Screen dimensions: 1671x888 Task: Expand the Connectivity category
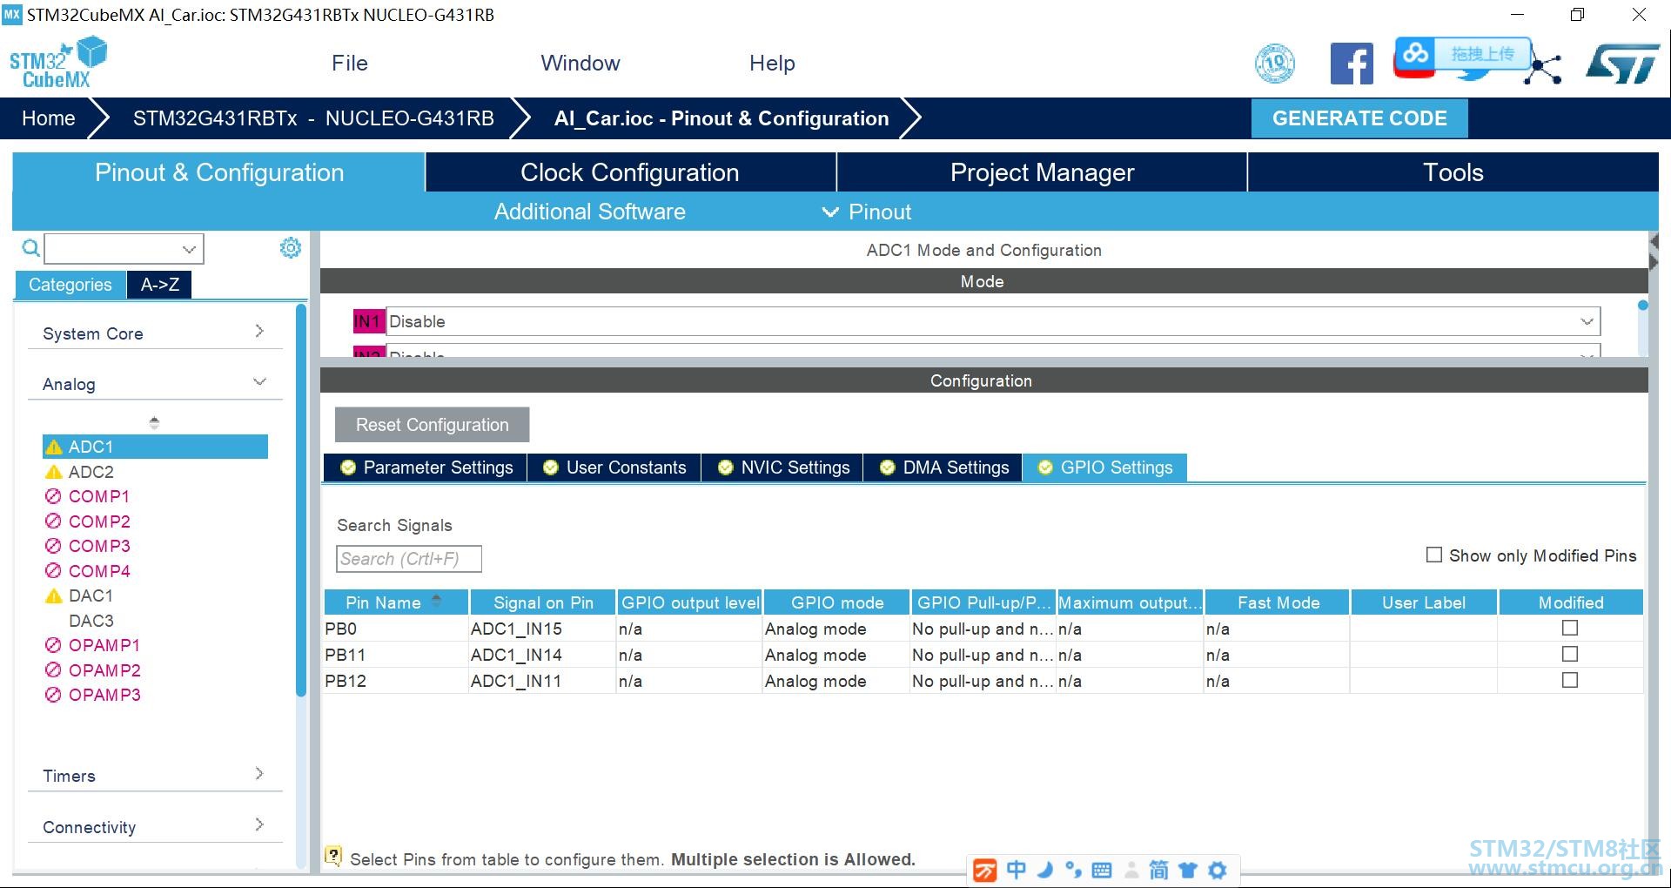click(x=154, y=827)
